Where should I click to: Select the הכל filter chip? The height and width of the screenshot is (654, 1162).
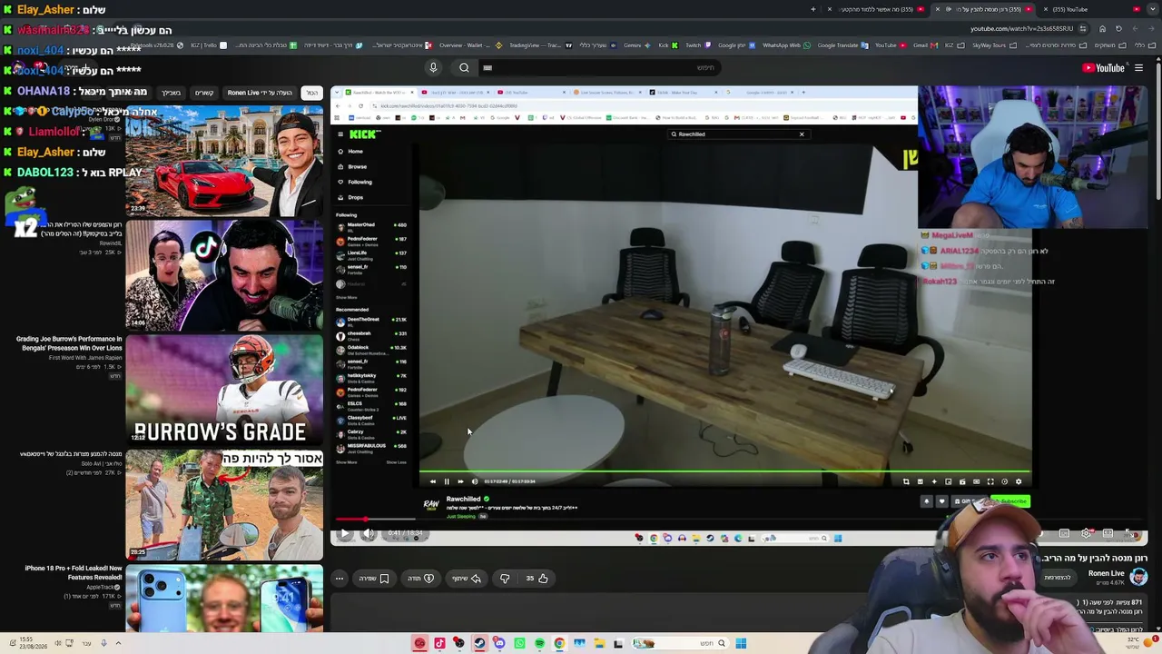click(x=311, y=93)
